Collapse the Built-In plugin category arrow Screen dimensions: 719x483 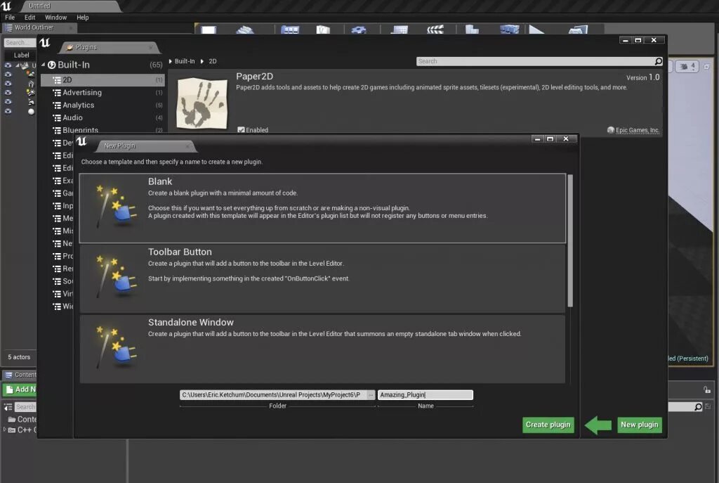tap(43, 65)
